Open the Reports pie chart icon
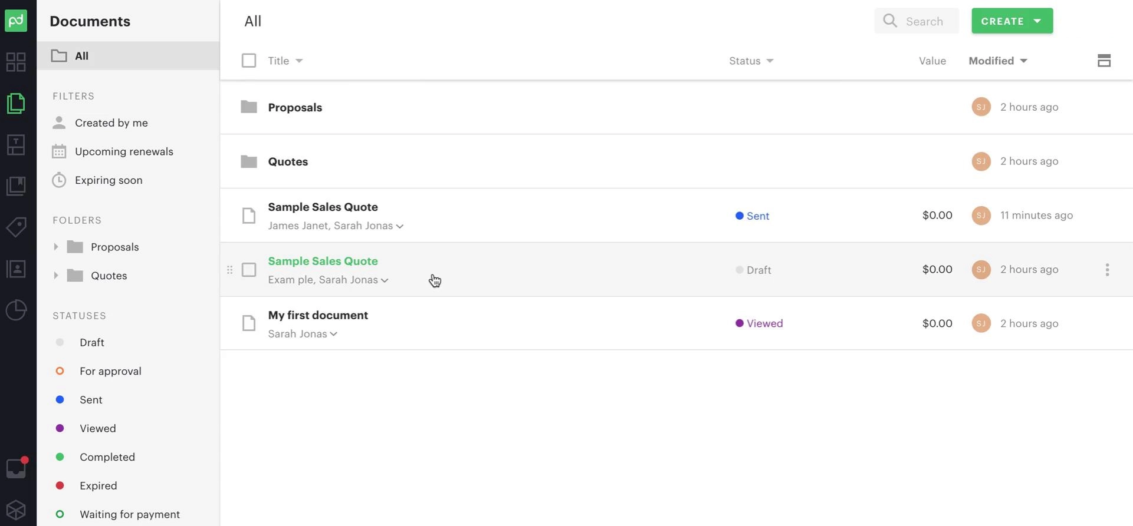 coord(16,310)
